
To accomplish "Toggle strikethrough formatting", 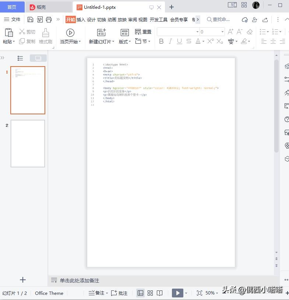I will 189,41.
